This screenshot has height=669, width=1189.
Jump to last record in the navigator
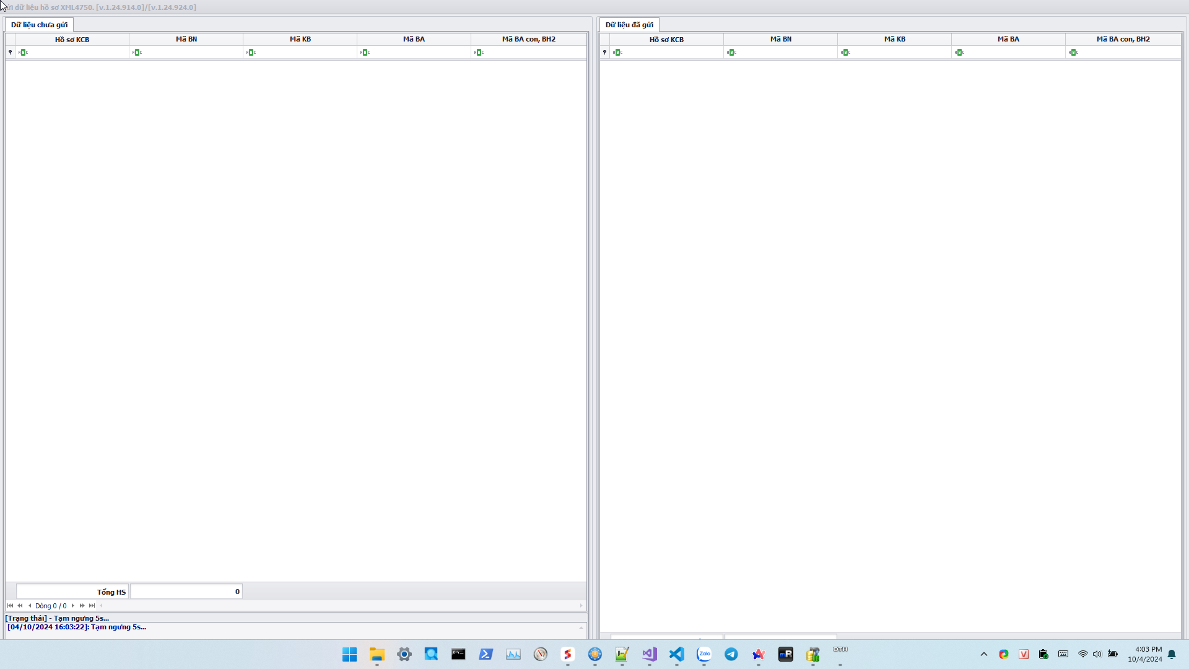pos(92,606)
